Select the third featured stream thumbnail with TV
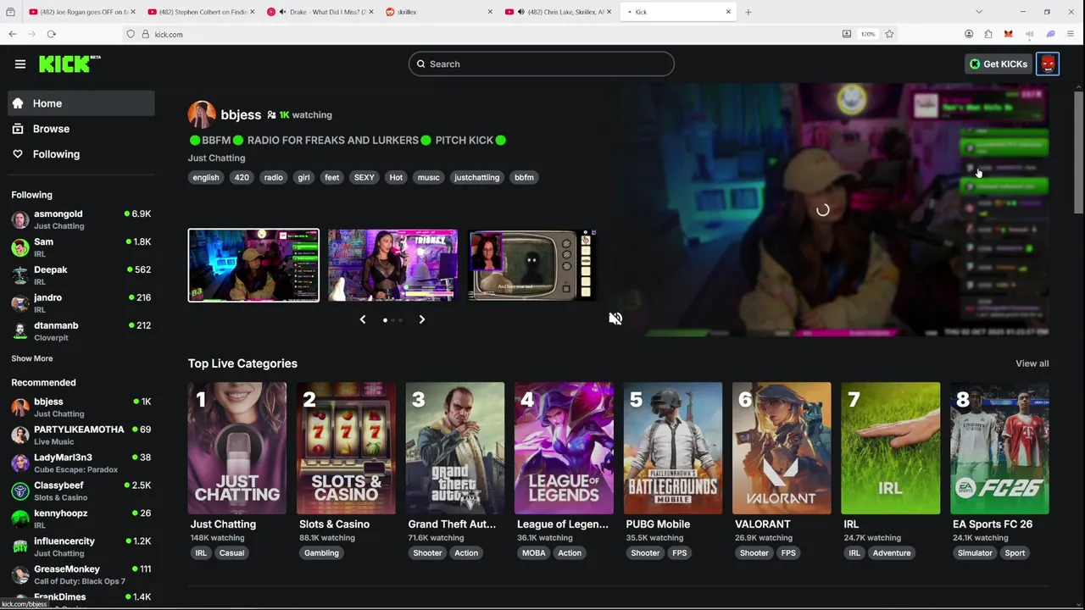1085x610 pixels. 532,265
